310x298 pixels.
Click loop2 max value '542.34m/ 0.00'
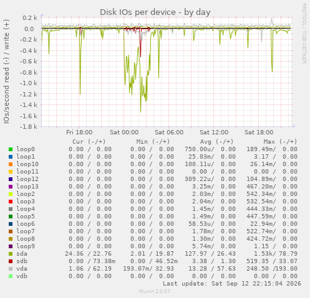coord(272,194)
